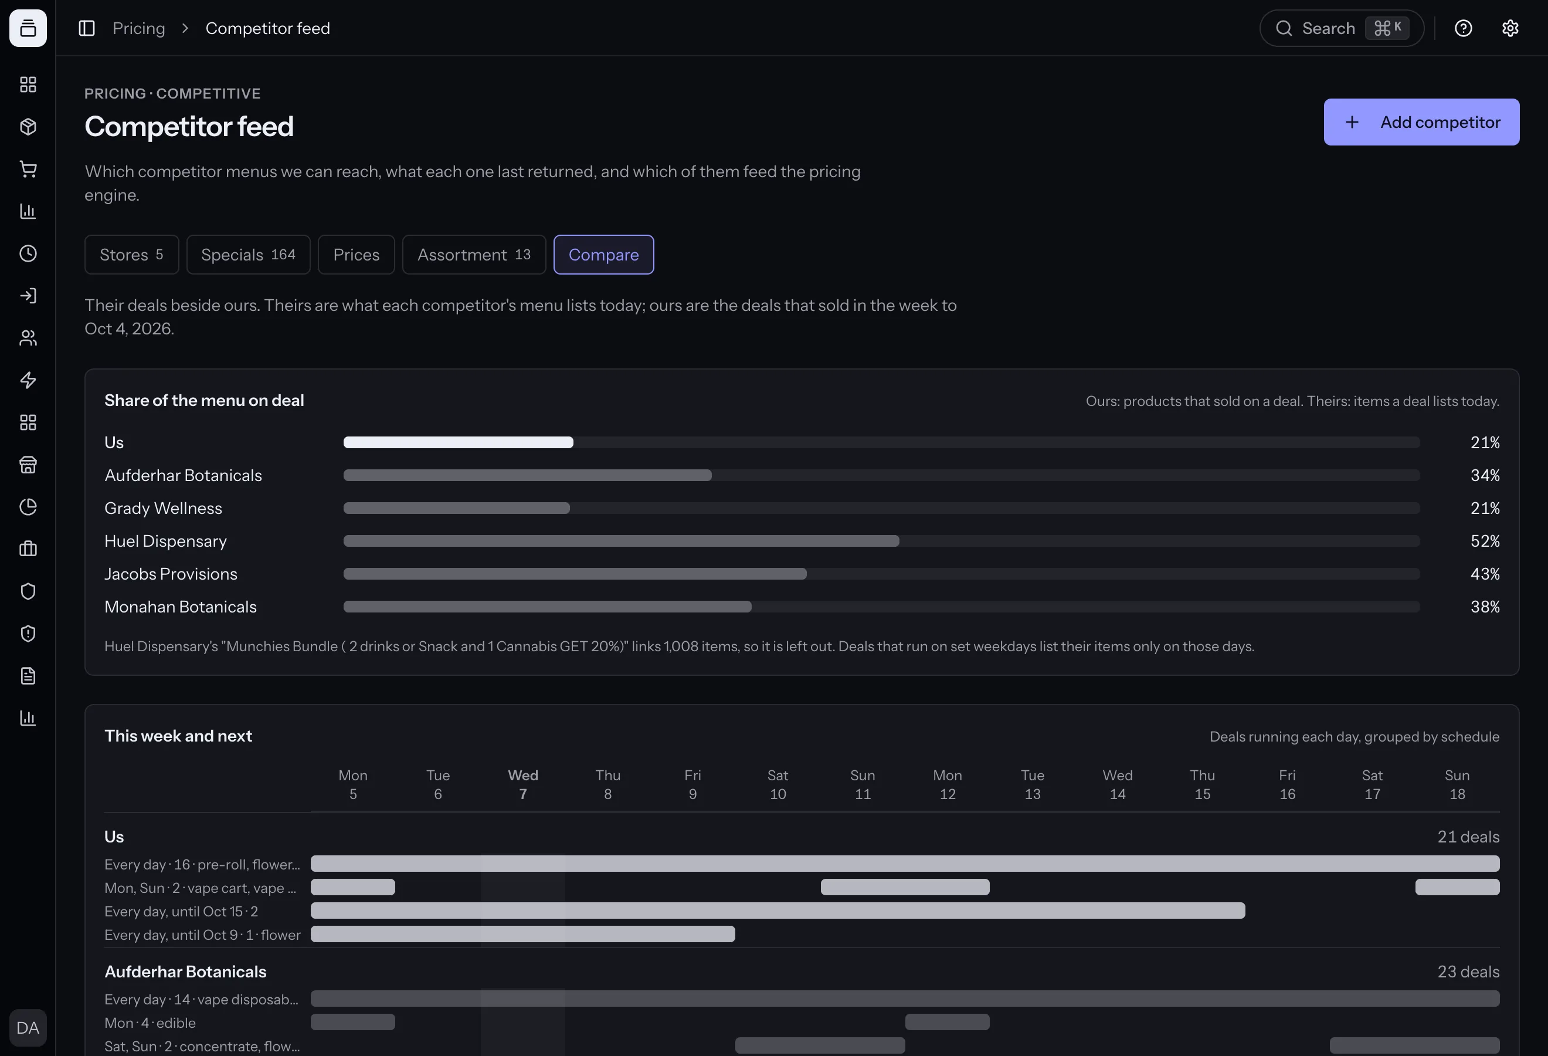Viewport: 1548px width, 1056px height.
Task: Open the DA user avatar
Action: (x=28, y=1027)
